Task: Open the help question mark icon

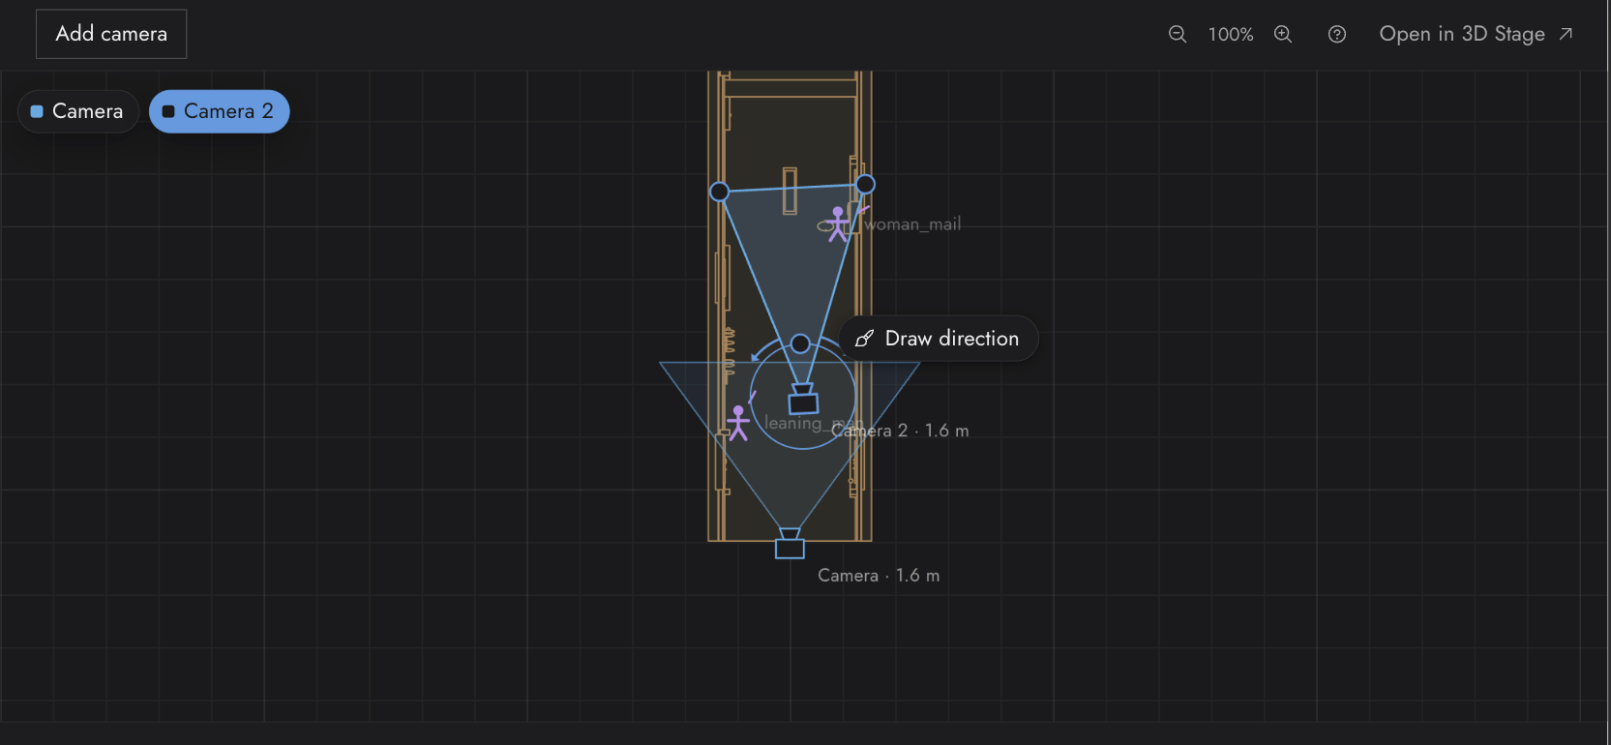Action: tap(1337, 34)
